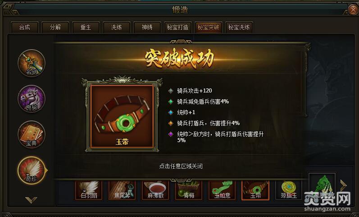Choose the 琼脂玉 item icon
The height and width of the screenshot is (217, 359).
[x=289, y=190]
